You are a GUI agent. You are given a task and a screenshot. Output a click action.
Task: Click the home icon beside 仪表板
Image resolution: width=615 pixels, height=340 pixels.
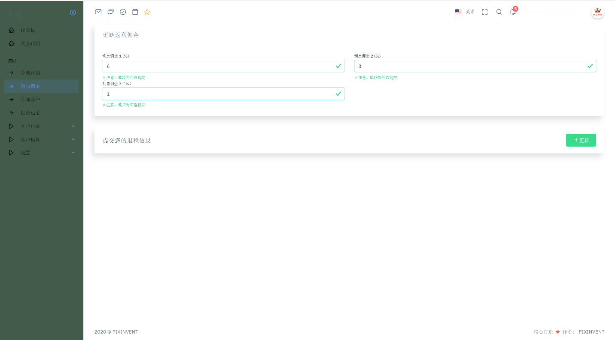tap(11, 31)
